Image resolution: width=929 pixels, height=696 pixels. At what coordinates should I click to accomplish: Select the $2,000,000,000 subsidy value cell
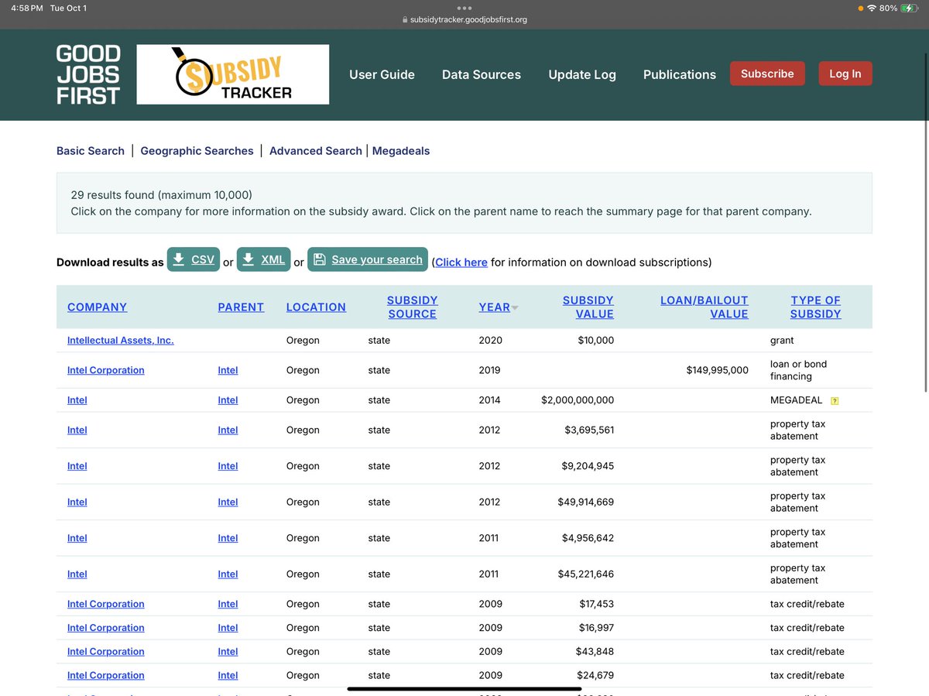(x=578, y=400)
